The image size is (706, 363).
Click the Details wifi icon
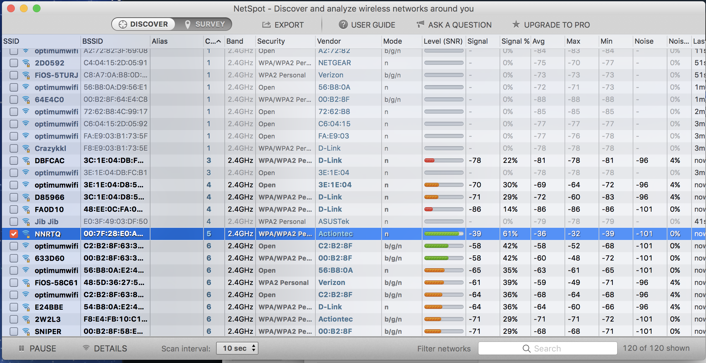click(86, 348)
